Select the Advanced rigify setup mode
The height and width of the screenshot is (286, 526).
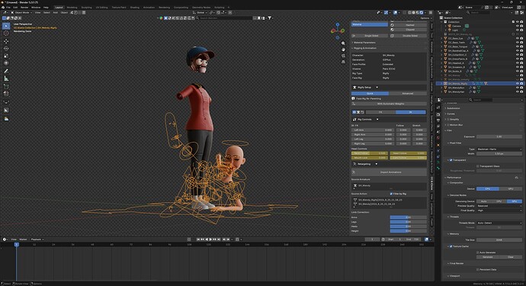(x=408, y=93)
